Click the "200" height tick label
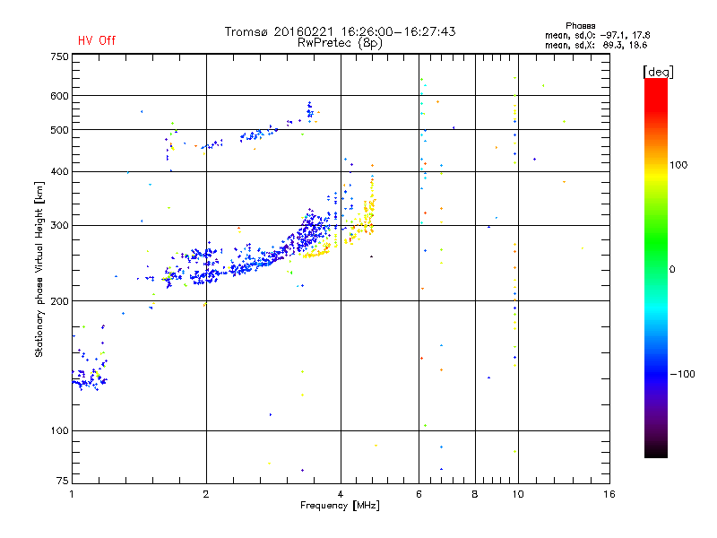Screen dimensions: 717x538 (x=59, y=301)
